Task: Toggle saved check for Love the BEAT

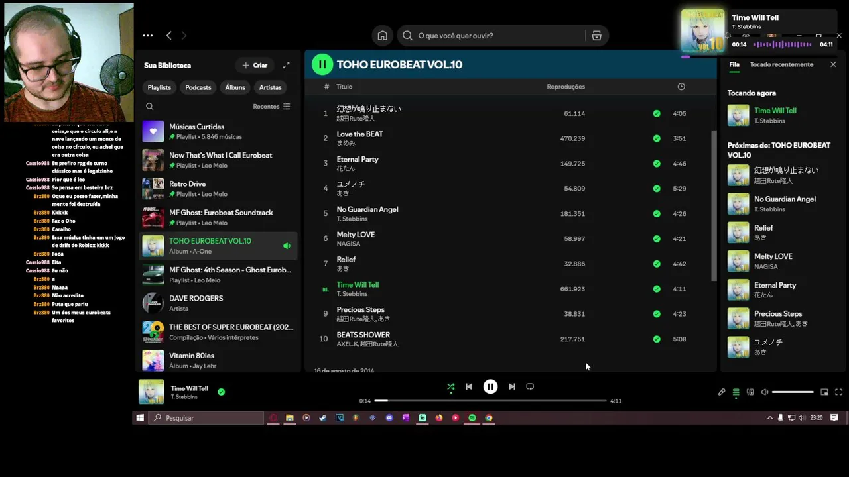Action: tap(657, 138)
